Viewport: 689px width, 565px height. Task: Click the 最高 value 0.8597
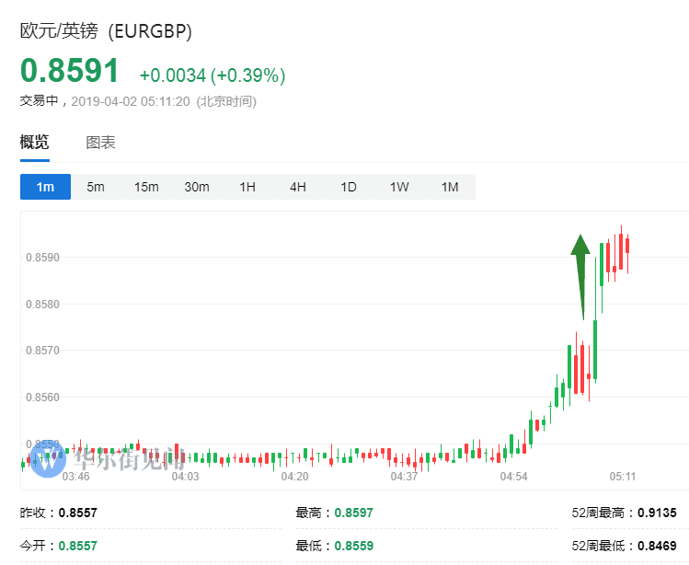click(353, 513)
